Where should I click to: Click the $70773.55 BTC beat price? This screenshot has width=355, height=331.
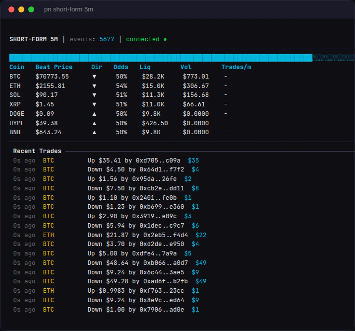click(52, 77)
